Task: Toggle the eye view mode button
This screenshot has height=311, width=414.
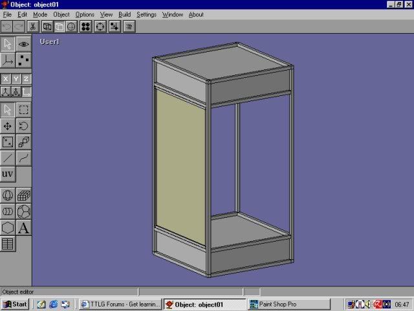Action: pyautogui.click(x=23, y=44)
